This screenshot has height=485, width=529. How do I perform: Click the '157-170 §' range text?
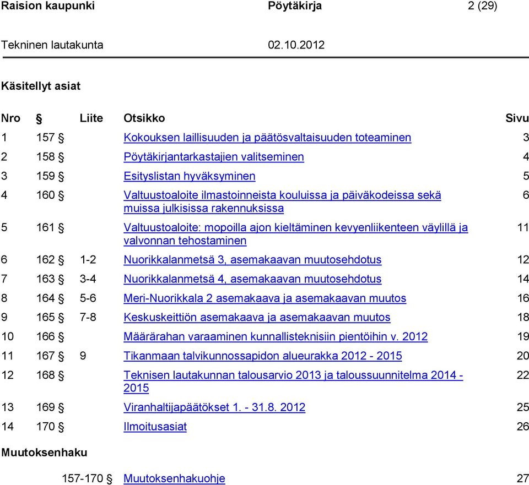(x=87, y=478)
